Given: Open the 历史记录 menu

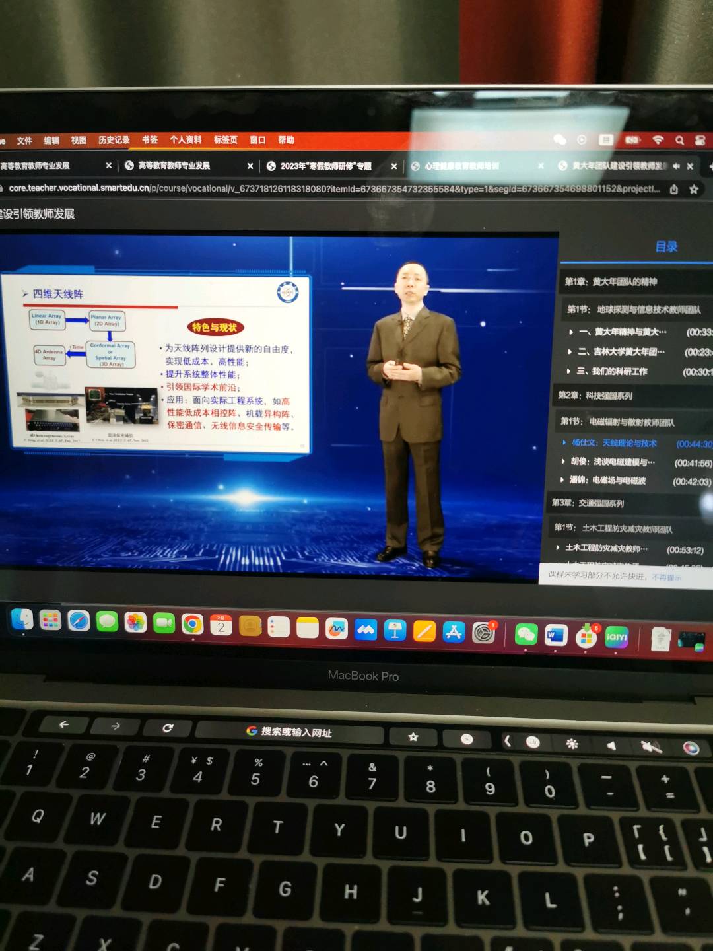Looking at the screenshot, I should pos(114,140).
